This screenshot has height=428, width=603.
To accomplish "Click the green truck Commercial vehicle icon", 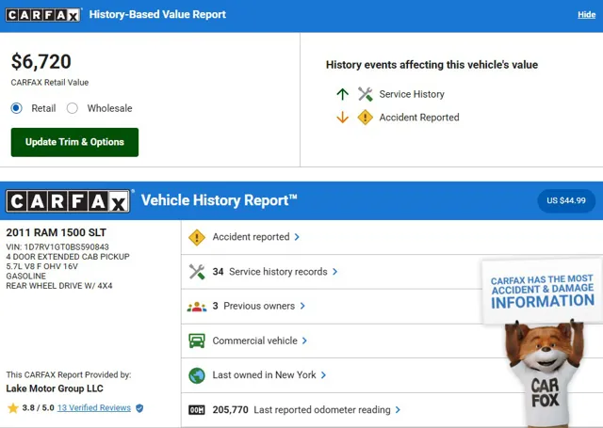I will 197,341.
